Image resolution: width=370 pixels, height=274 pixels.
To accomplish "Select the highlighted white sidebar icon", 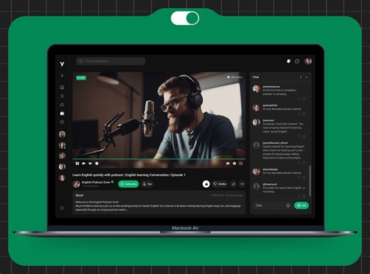I will point(62,113).
